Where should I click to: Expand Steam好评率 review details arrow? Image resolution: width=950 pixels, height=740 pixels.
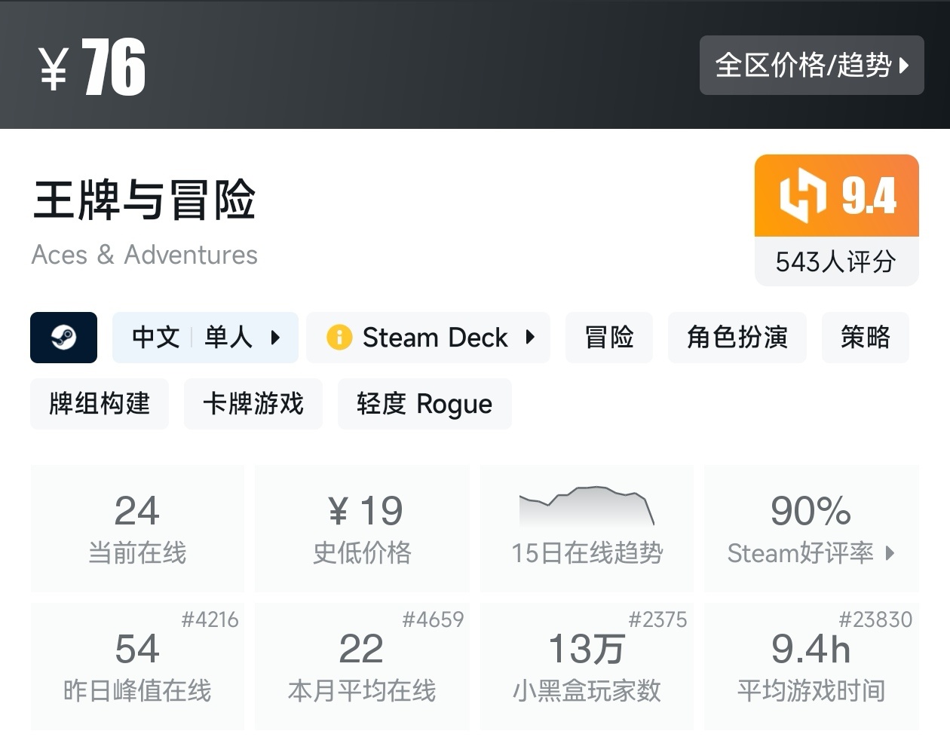890,553
